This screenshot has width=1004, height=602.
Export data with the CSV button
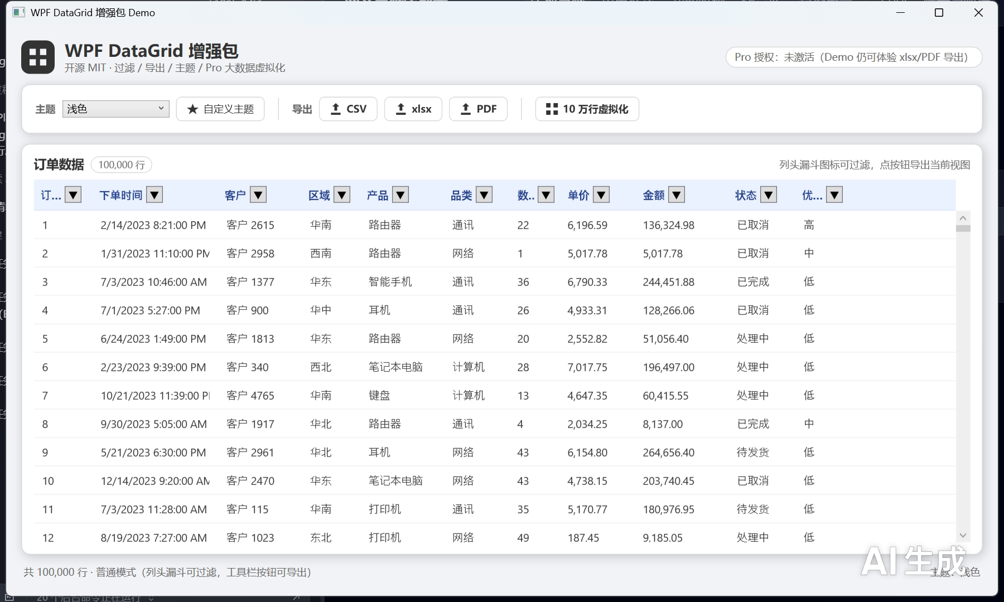tap(348, 109)
